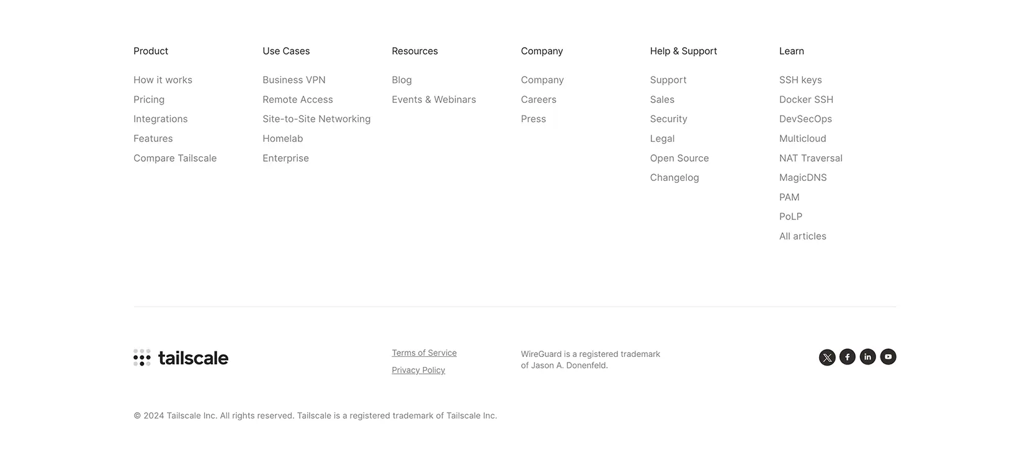1030x458 pixels.
Task: Open the Business VPN use case
Action: [294, 80]
